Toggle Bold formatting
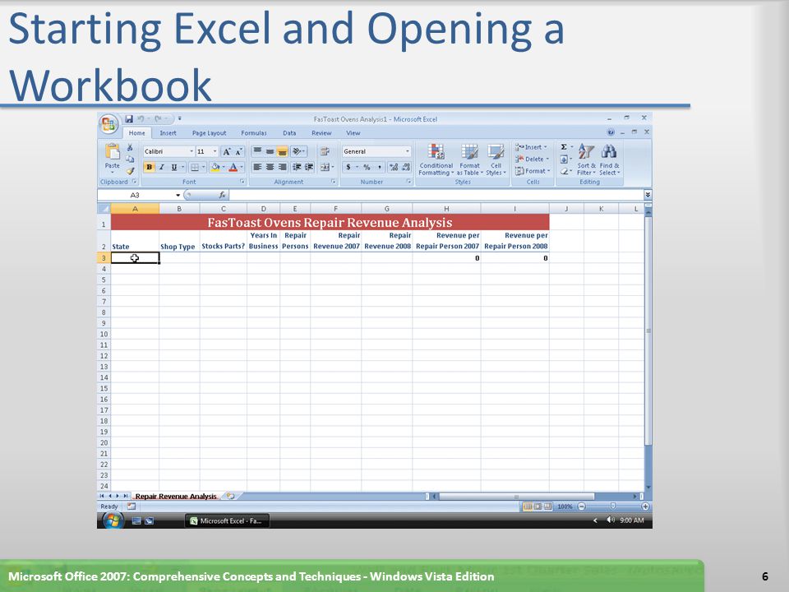 (x=149, y=167)
